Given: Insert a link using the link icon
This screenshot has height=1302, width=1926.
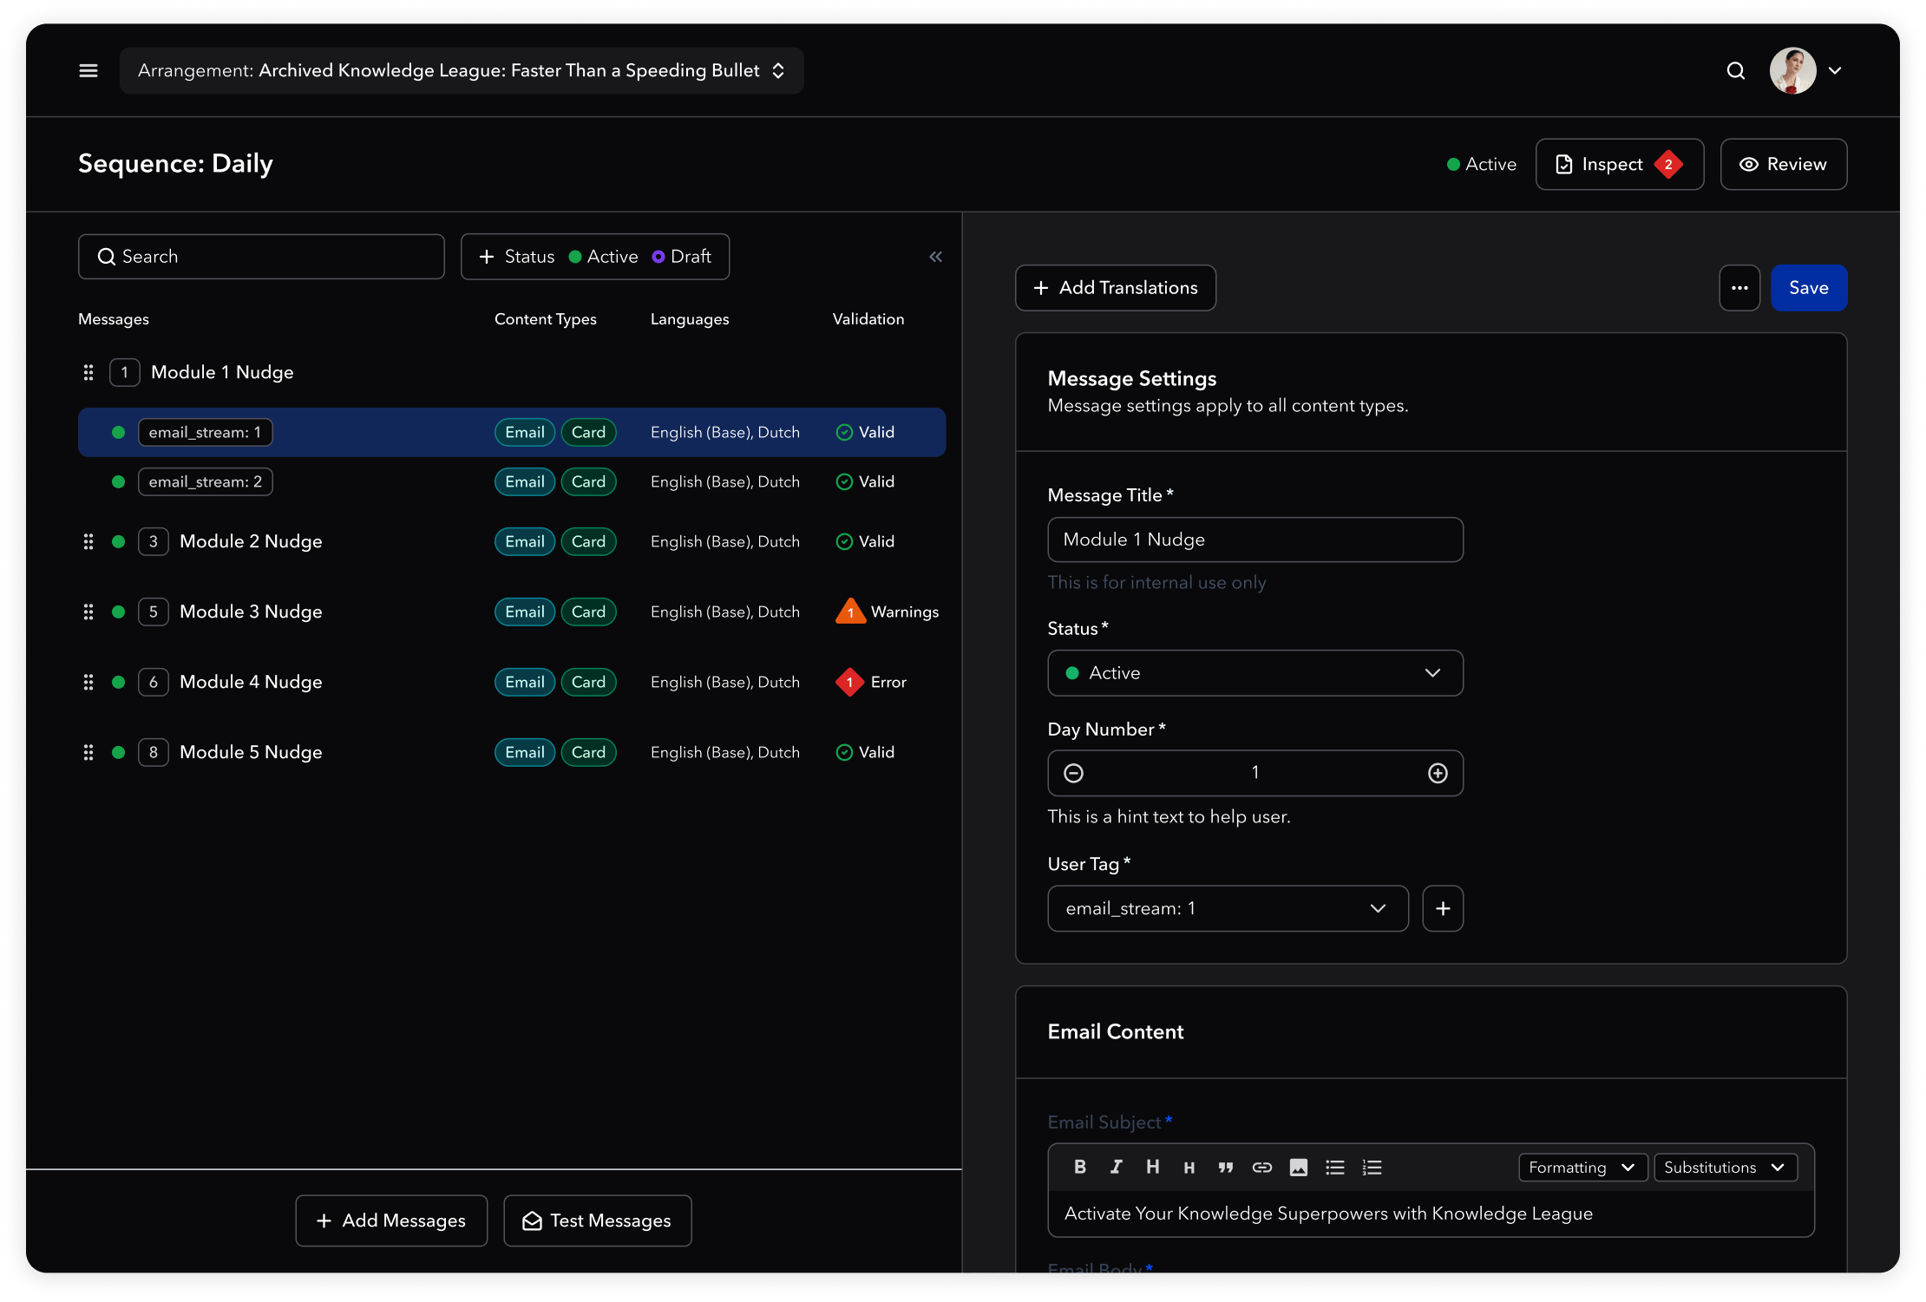Looking at the screenshot, I should (x=1261, y=1168).
